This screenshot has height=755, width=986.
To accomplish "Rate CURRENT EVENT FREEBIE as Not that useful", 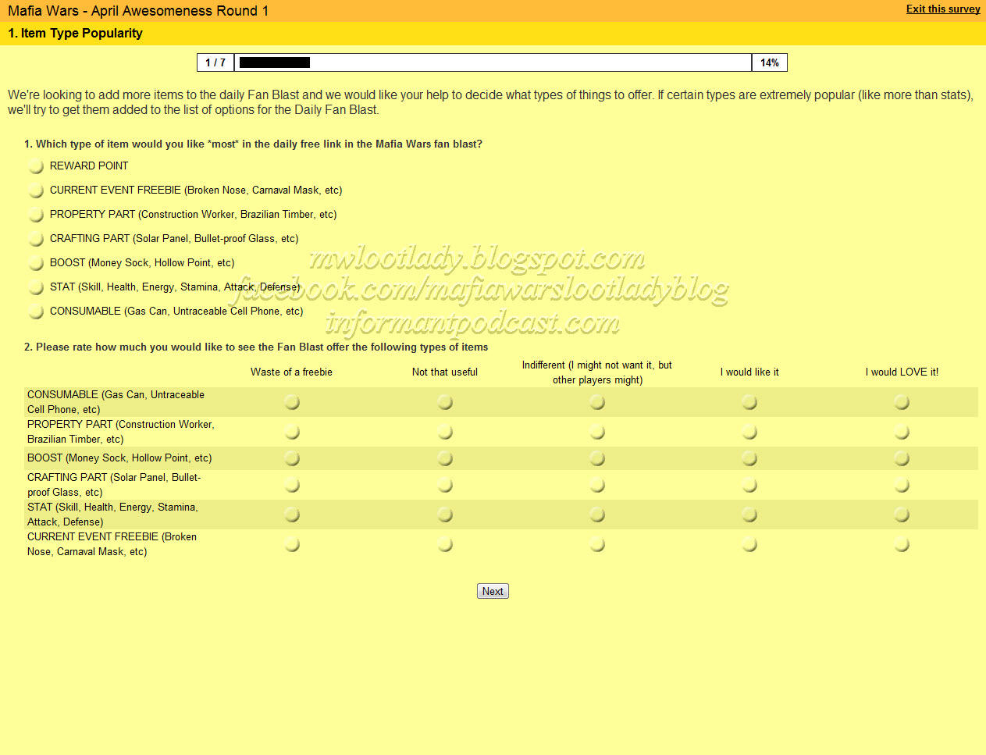I will point(445,544).
